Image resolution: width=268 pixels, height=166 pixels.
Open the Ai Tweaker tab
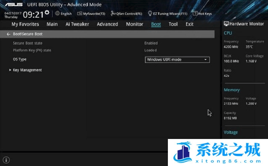77,24
